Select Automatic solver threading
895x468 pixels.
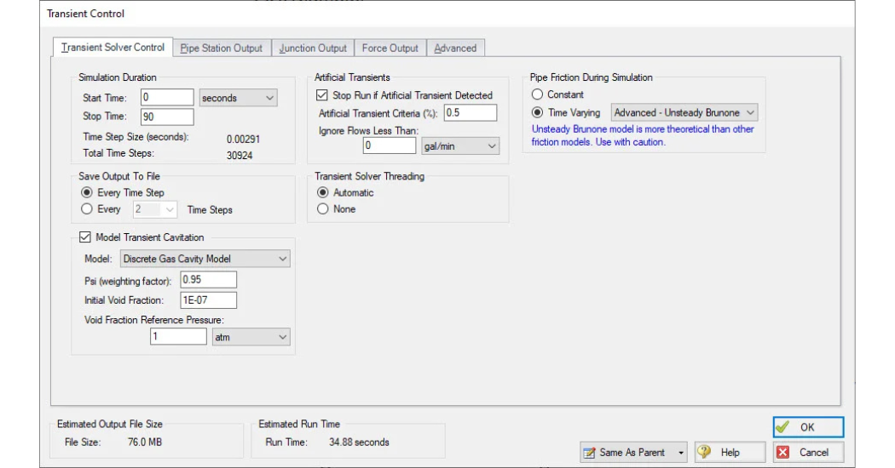click(323, 192)
